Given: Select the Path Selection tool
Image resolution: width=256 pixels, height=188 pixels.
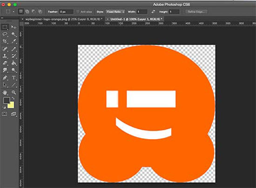Looking at the screenshot, I should tap(5, 84).
